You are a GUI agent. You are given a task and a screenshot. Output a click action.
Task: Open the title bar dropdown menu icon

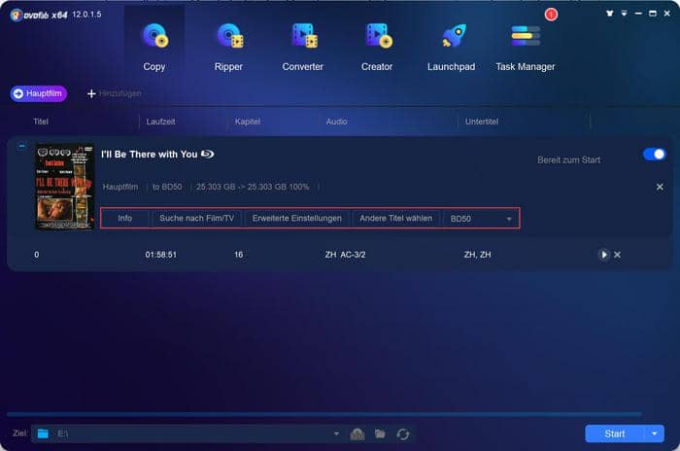(624, 14)
